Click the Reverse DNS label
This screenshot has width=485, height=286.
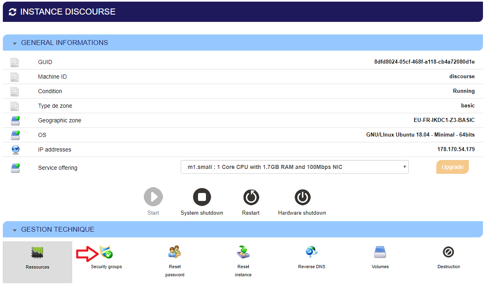point(312,267)
